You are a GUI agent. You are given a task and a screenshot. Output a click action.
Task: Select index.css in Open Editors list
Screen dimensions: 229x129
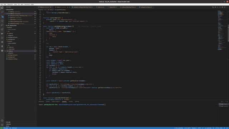coord(13,18)
